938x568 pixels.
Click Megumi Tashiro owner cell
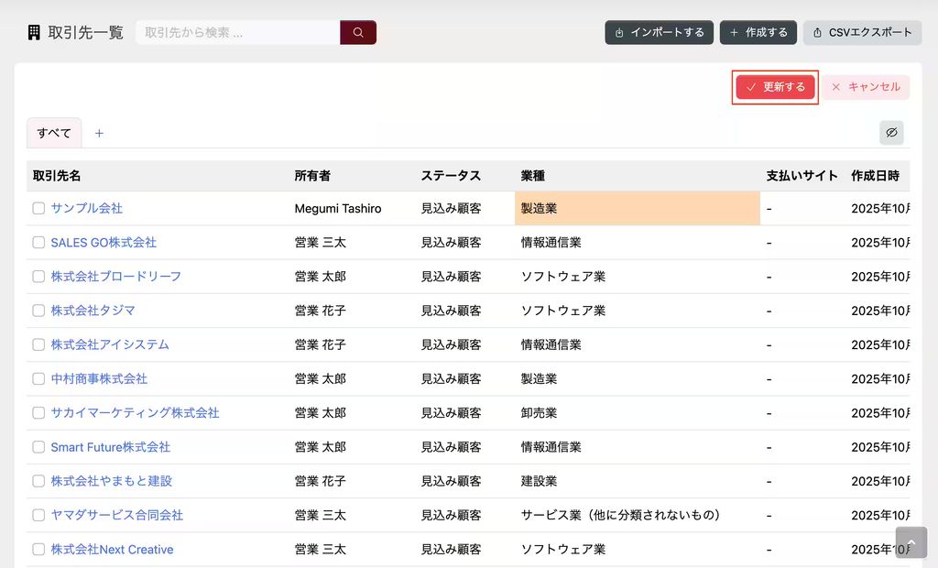click(x=338, y=208)
